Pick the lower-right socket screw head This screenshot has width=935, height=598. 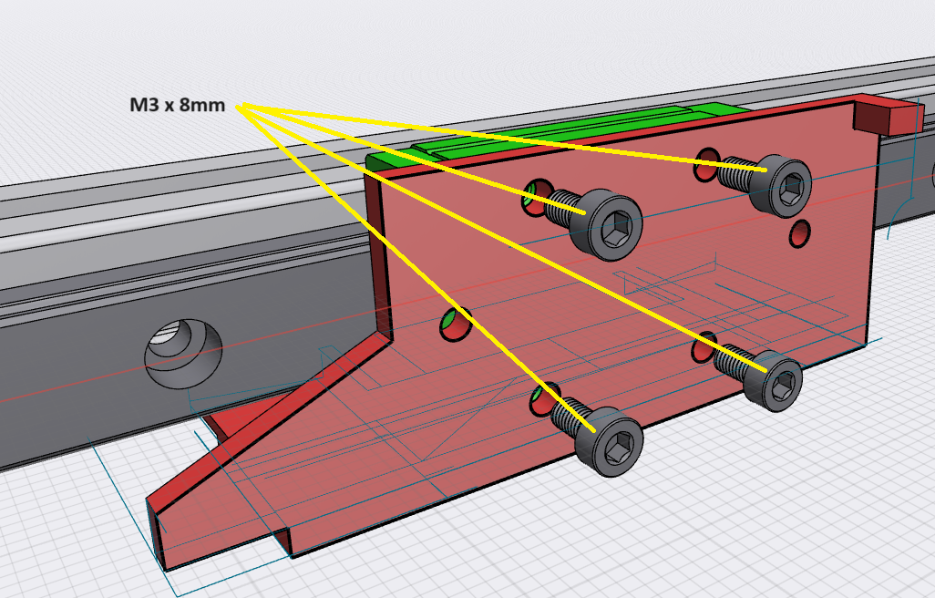click(x=776, y=381)
